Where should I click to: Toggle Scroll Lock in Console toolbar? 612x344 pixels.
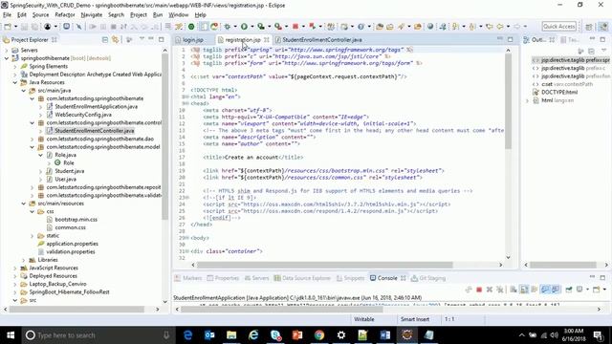pyautogui.click(x=524, y=290)
